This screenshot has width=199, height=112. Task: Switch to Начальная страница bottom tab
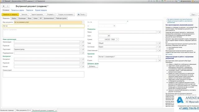7,110
